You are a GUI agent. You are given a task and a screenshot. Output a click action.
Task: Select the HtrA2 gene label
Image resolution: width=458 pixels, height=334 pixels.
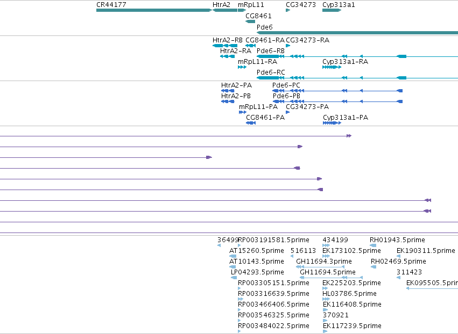click(x=221, y=5)
